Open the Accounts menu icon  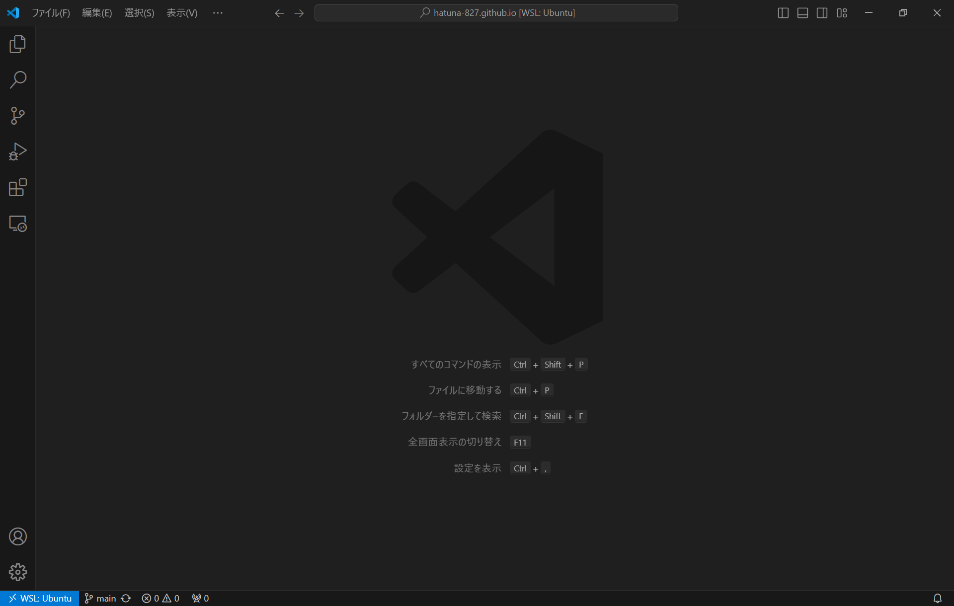click(x=17, y=536)
